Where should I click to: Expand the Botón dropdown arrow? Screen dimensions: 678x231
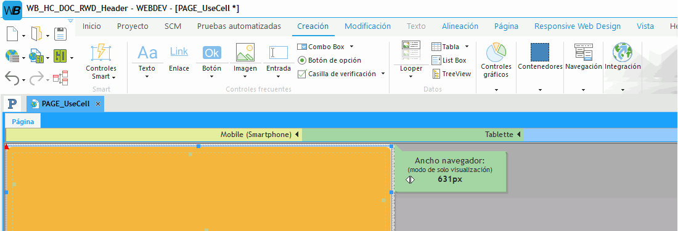212,77
